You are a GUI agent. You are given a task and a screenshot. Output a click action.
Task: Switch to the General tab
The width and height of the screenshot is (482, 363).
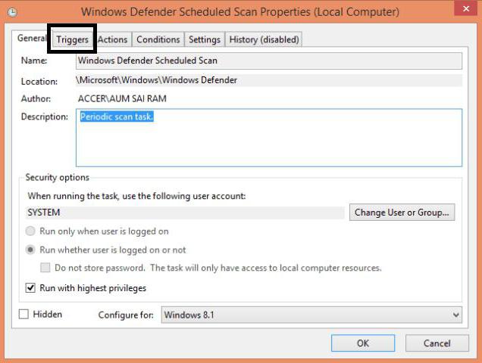point(31,39)
